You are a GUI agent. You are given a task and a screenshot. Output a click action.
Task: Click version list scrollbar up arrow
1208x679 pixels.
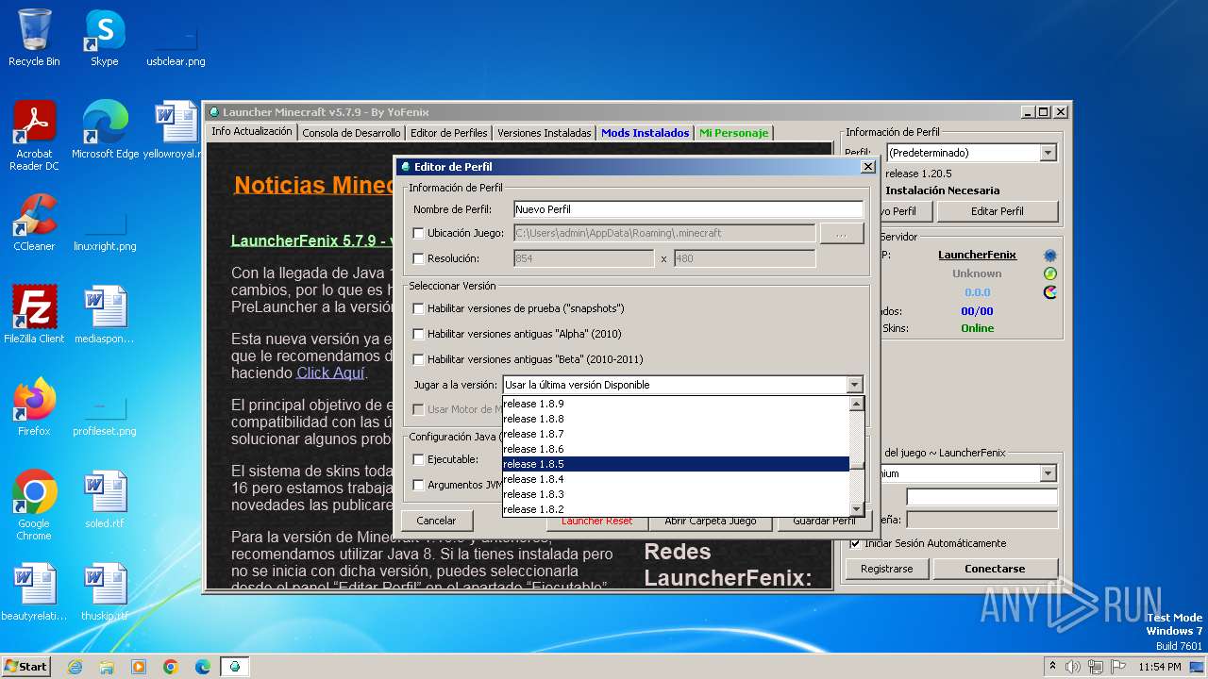coord(857,404)
